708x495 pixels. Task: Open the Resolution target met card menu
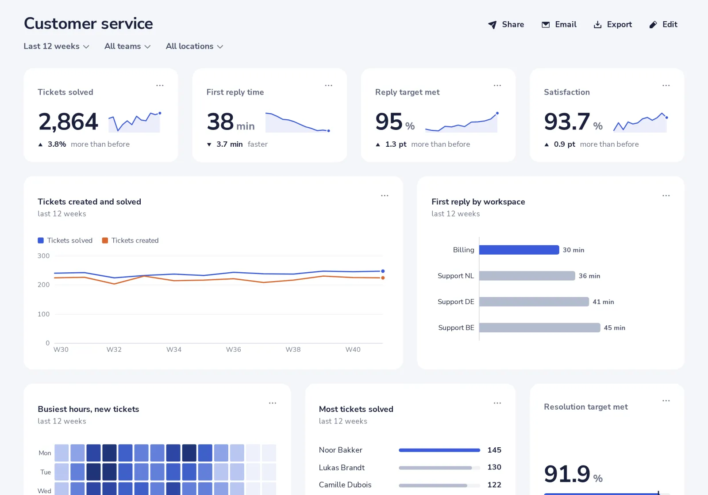point(666,400)
